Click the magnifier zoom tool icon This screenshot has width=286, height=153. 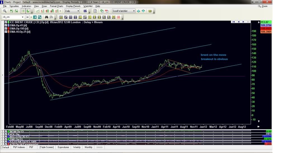point(5,11)
